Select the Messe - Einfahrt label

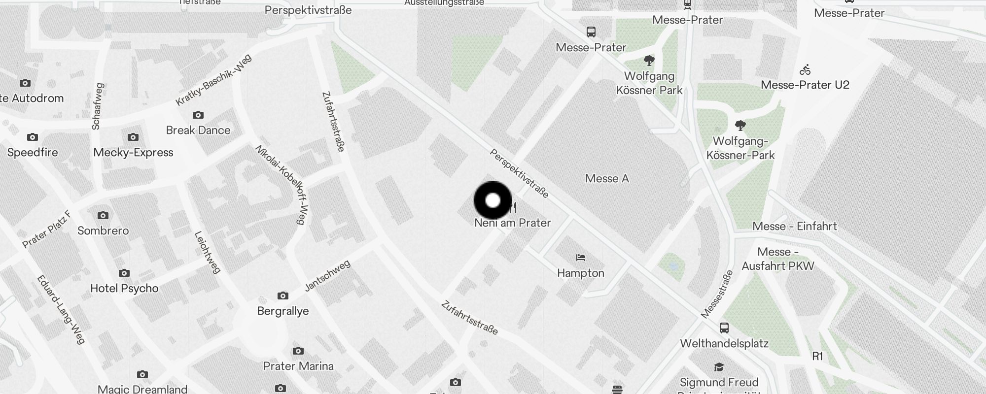(x=794, y=226)
